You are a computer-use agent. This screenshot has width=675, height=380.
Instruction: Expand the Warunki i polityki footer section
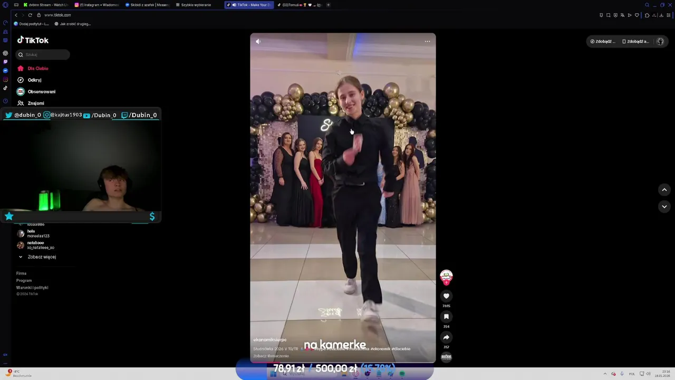[x=32, y=288]
